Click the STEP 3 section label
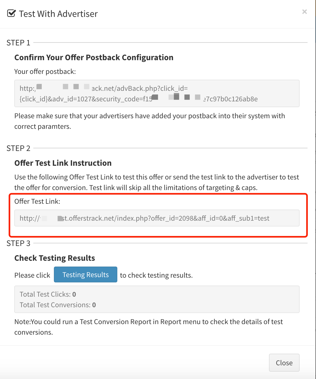This screenshot has height=379, width=316. coord(18,243)
